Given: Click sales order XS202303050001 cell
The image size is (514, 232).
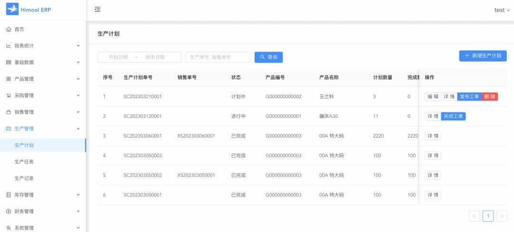Looking at the screenshot, I should 196,175.
